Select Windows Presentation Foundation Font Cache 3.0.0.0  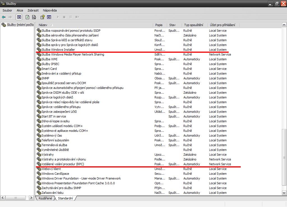click(x=78, y=183)
